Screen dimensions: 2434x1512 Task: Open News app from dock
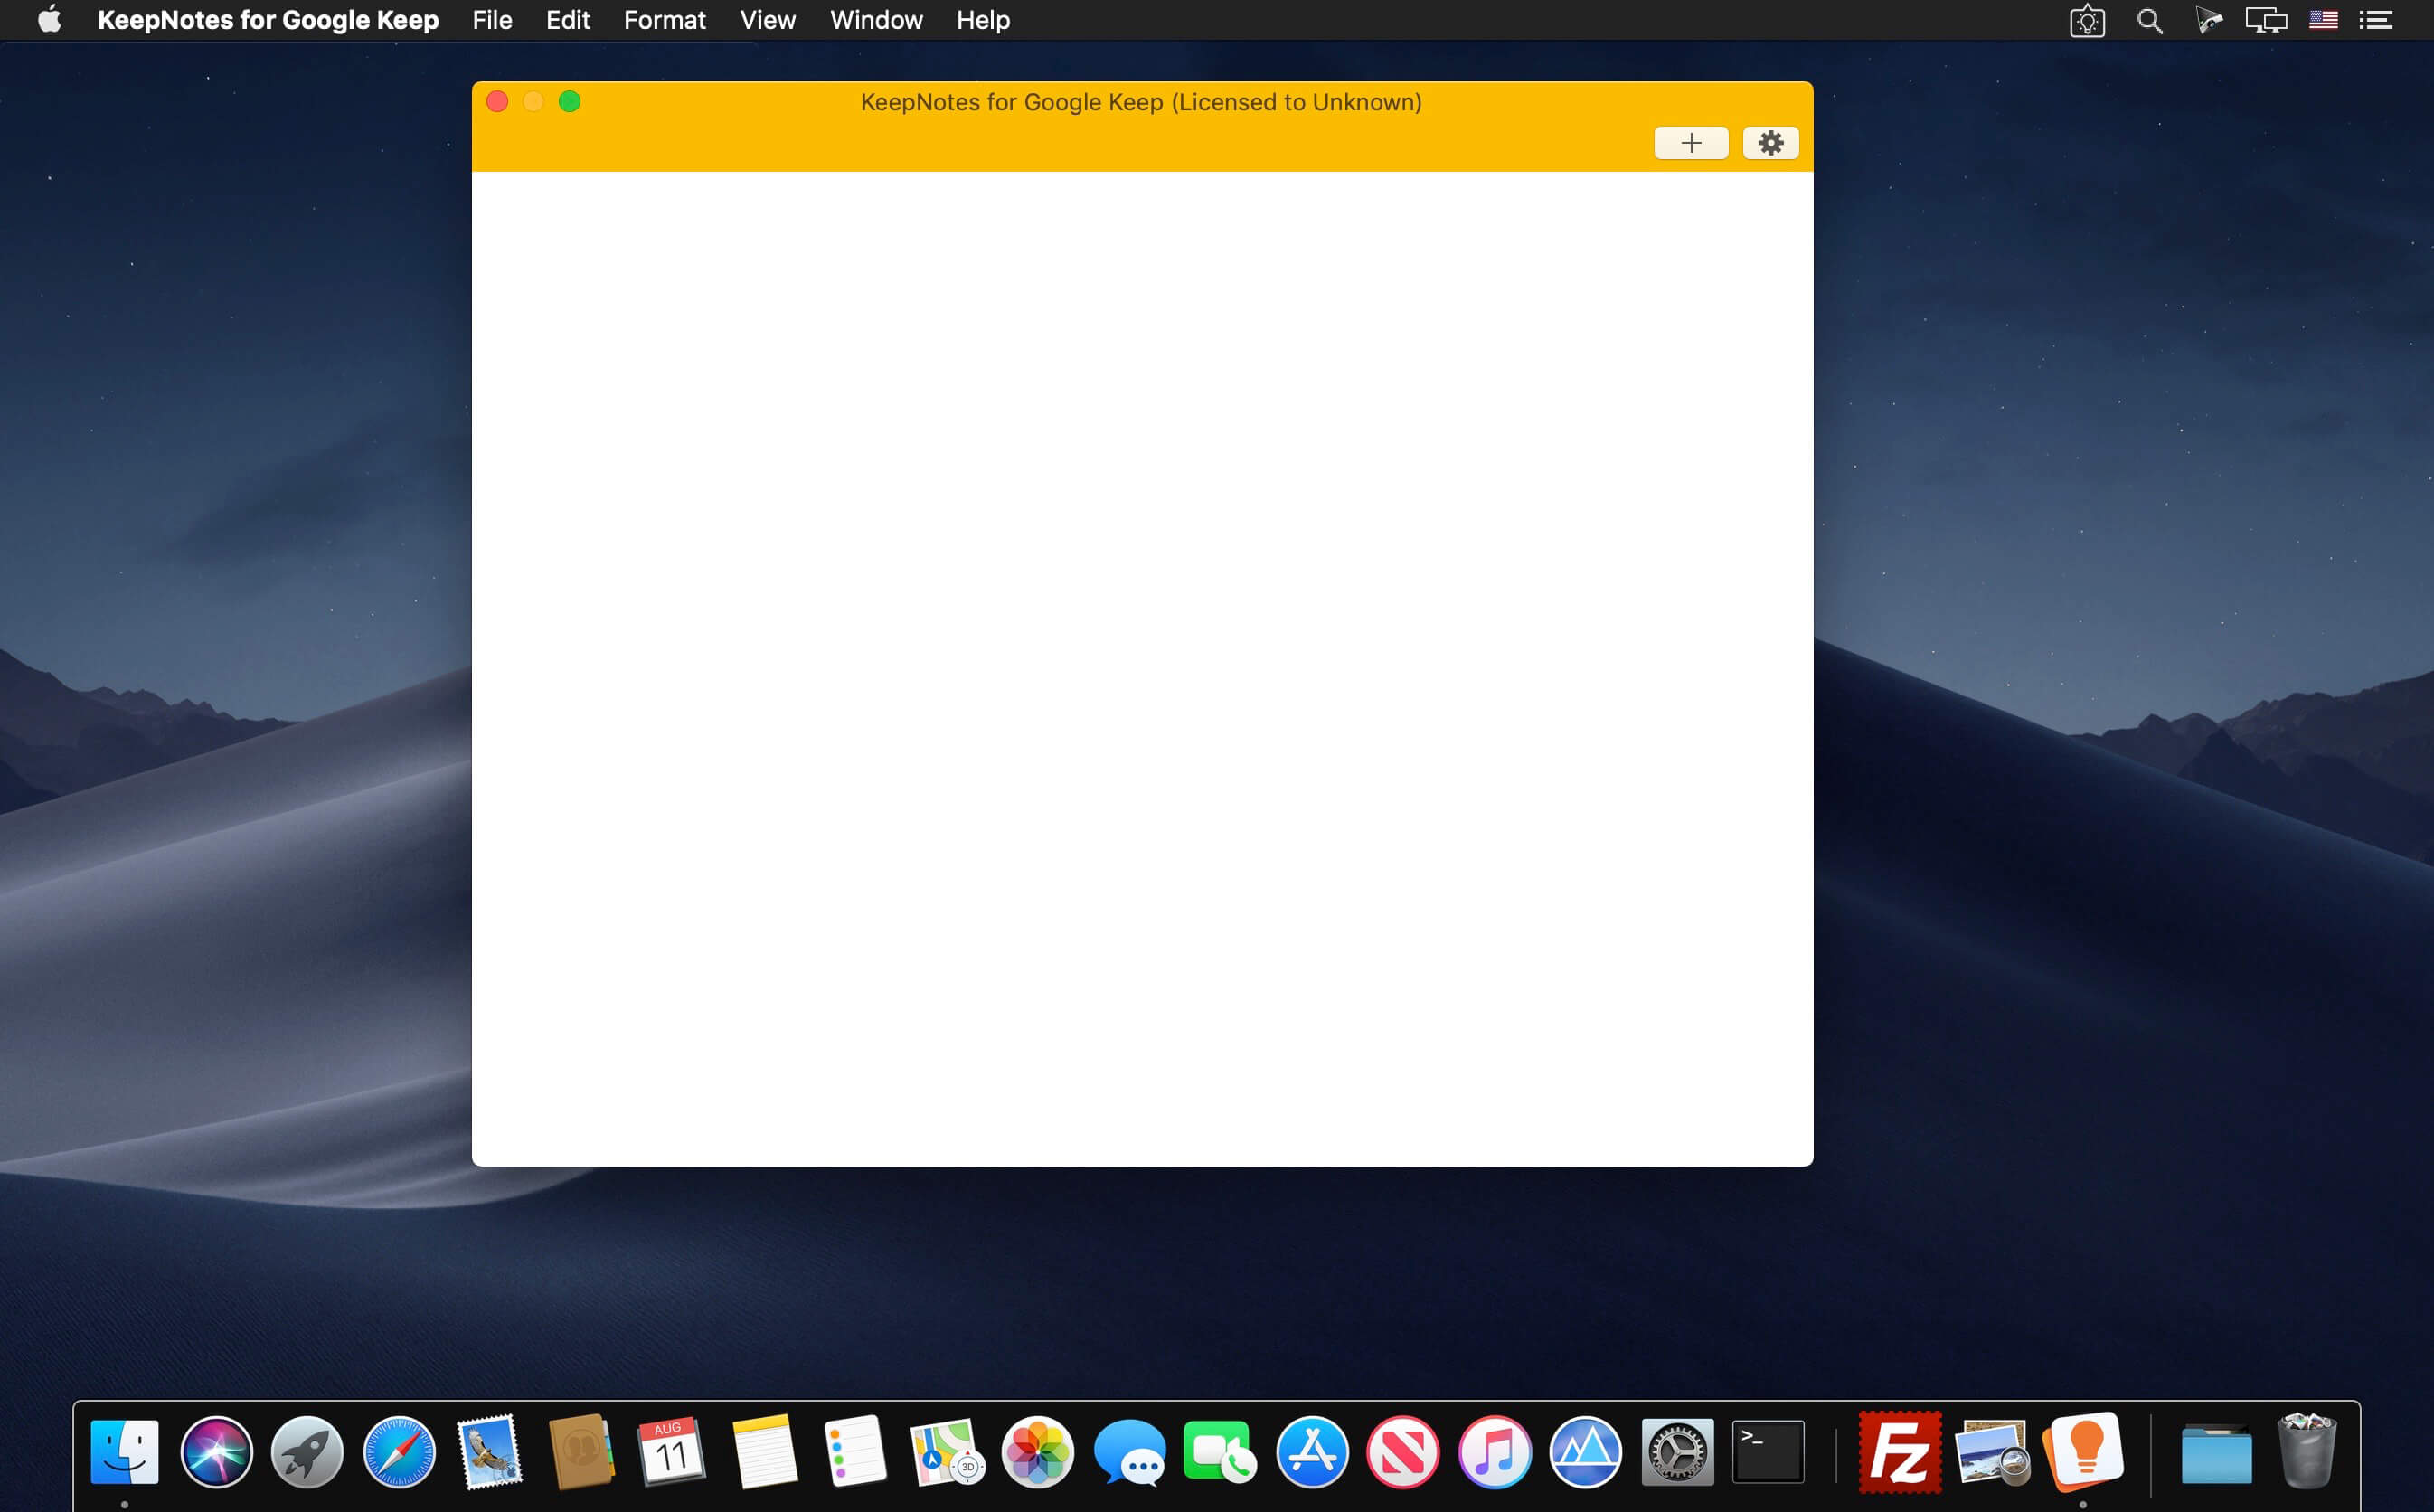(1401, 1451)
